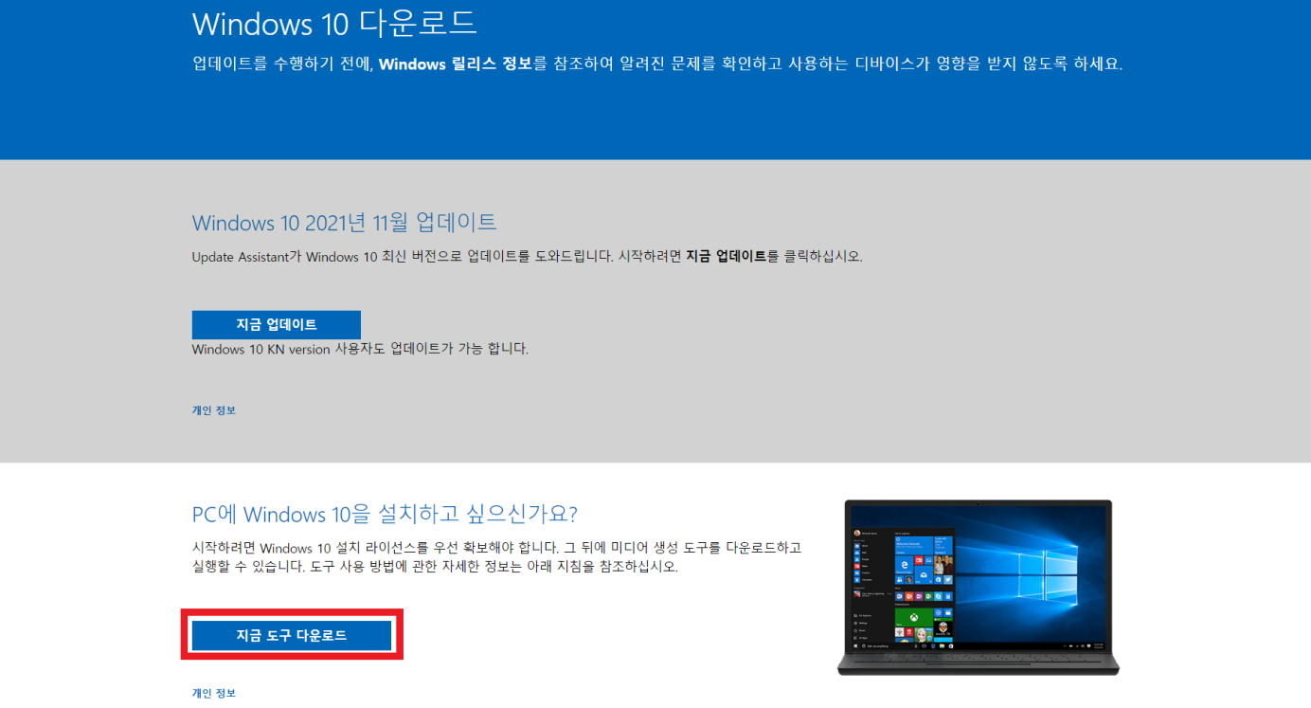Click the 지금 업데이트 button
The height and width of the screenshot is (708, 1311).
tap(276, 324)
